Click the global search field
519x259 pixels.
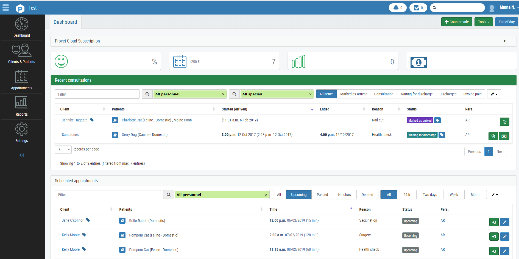[459, 7]
